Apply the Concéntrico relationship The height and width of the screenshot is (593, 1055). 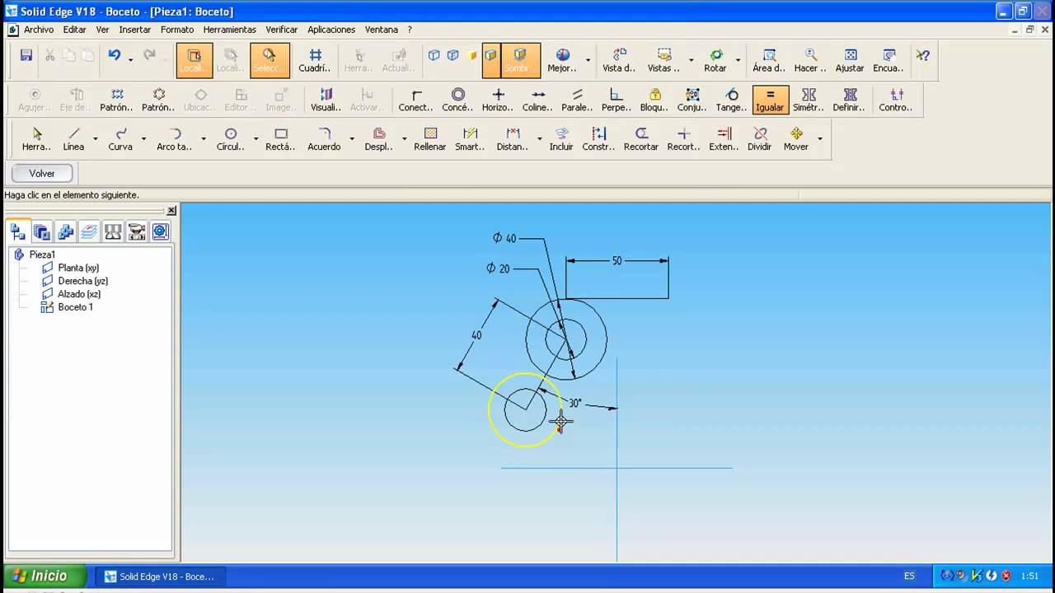pos(457,100)
